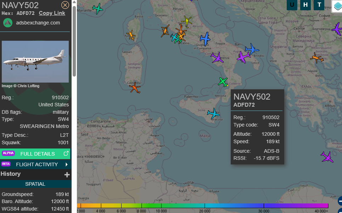Image resolution: width=342 pixels, height=213 pixels.
Task: Select the cyan plane northwest of Latina
Action: coord(175,38)
